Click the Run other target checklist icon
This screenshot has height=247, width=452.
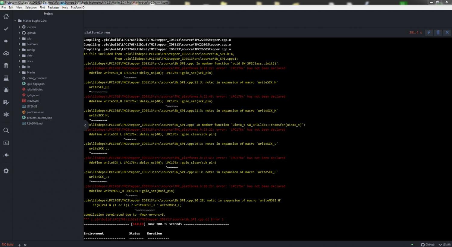[6, 102]
